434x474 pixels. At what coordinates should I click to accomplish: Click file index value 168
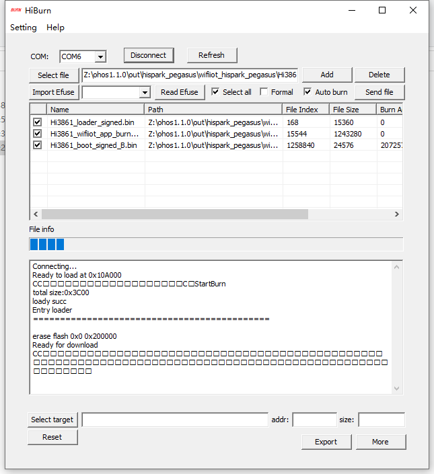(x=293, y=122)
